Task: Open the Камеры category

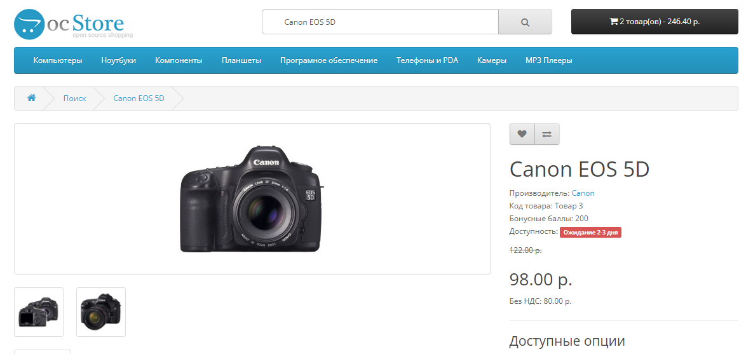Action: pos(491,60)
